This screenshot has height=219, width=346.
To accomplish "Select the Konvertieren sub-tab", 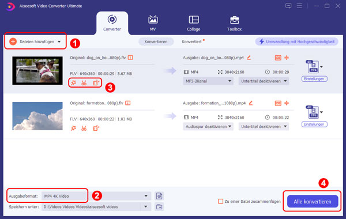I will coord(156,41).
